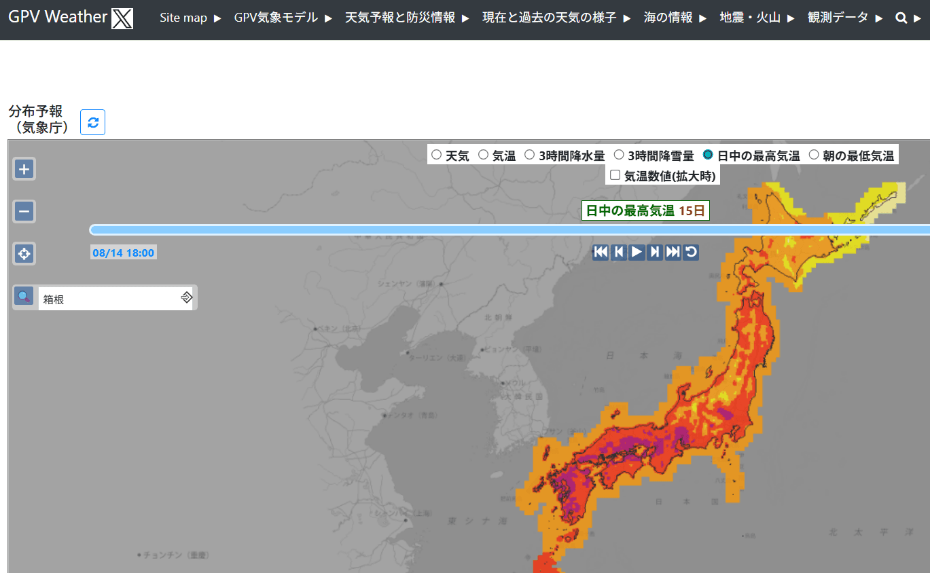Select the 天気 radio button
The image size is (930, 573).
coord(437,155)
